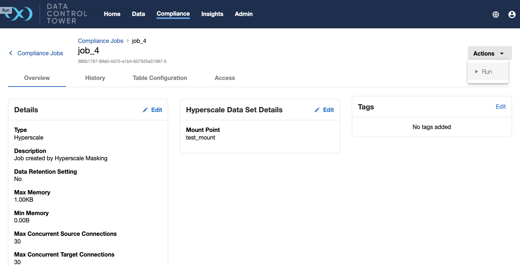Screen dimensions: 520x266
Task: Click pencil icon on Hyperscale Data Set Details
Action: 317,109
